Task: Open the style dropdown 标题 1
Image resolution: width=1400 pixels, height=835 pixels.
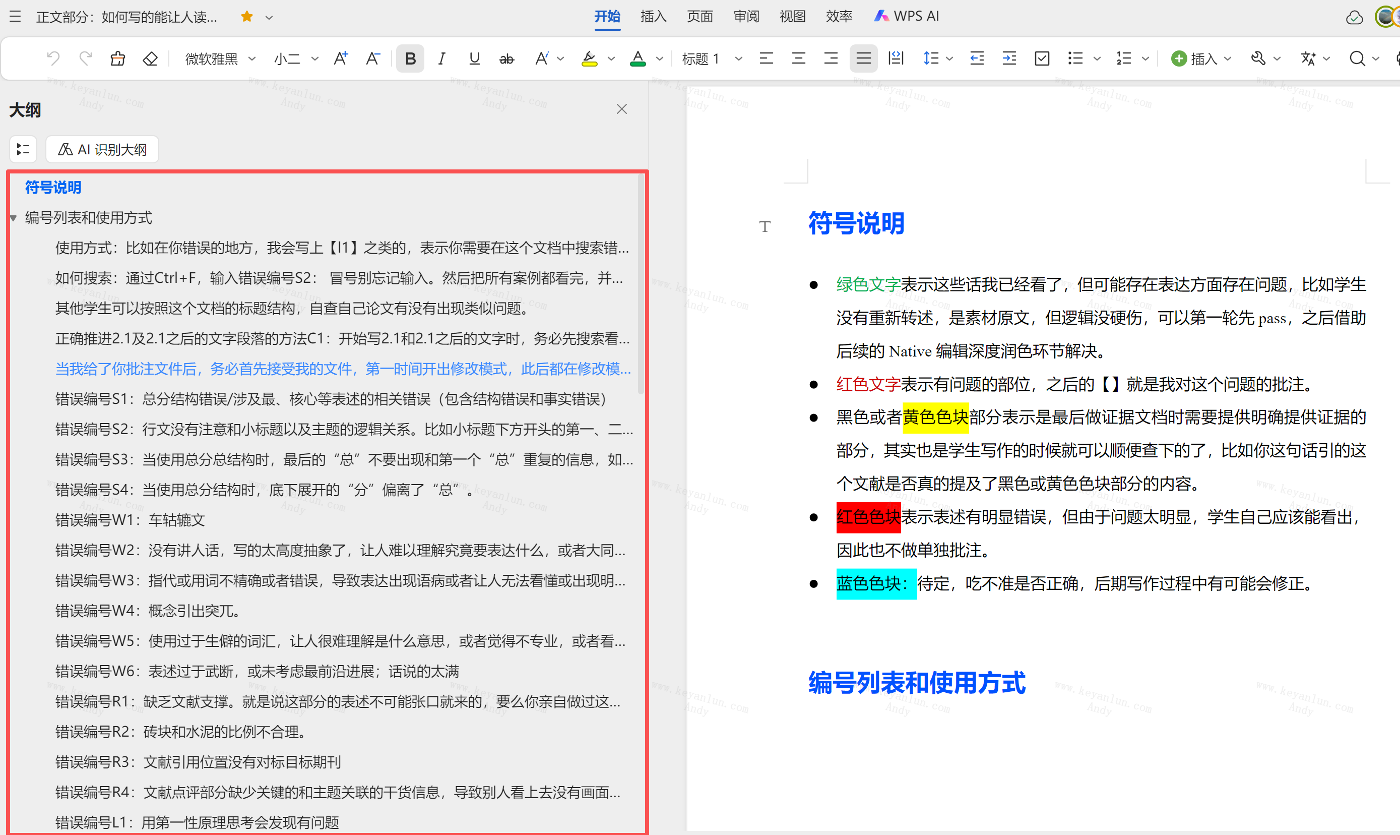Action: pos(712,58)
